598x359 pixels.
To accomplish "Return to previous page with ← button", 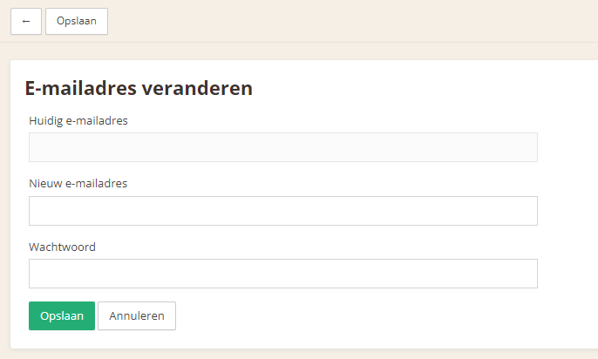I will (x=26, y=21).
